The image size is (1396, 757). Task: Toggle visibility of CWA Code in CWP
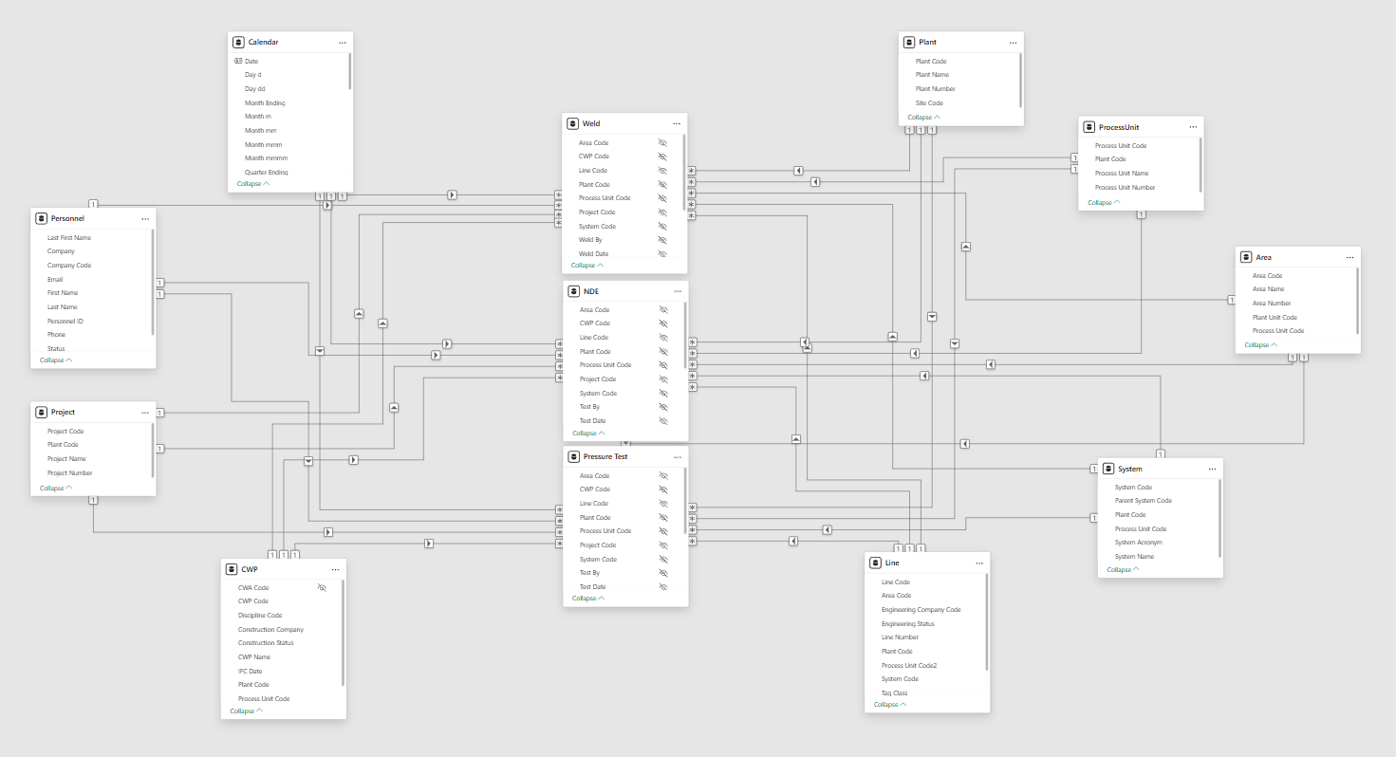click(x=322, y=587)
